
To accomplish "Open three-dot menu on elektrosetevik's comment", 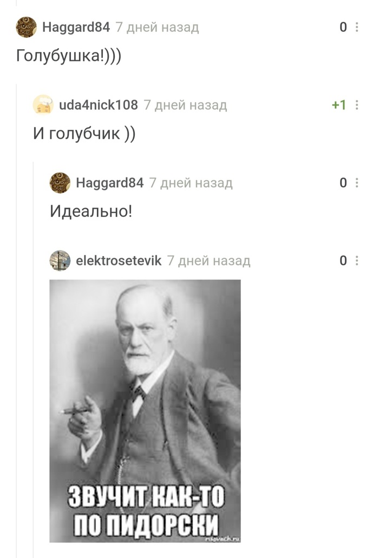I will click(357, 260).
